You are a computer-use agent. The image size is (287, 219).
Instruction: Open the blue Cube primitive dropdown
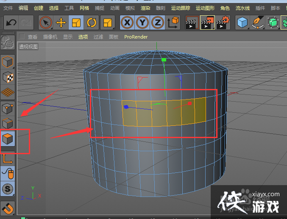(242, 22)
